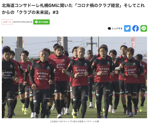This screenshot has height=124, width=149.
Task: Click the club crest on the blond player's jersey
Action: point(86,64)
